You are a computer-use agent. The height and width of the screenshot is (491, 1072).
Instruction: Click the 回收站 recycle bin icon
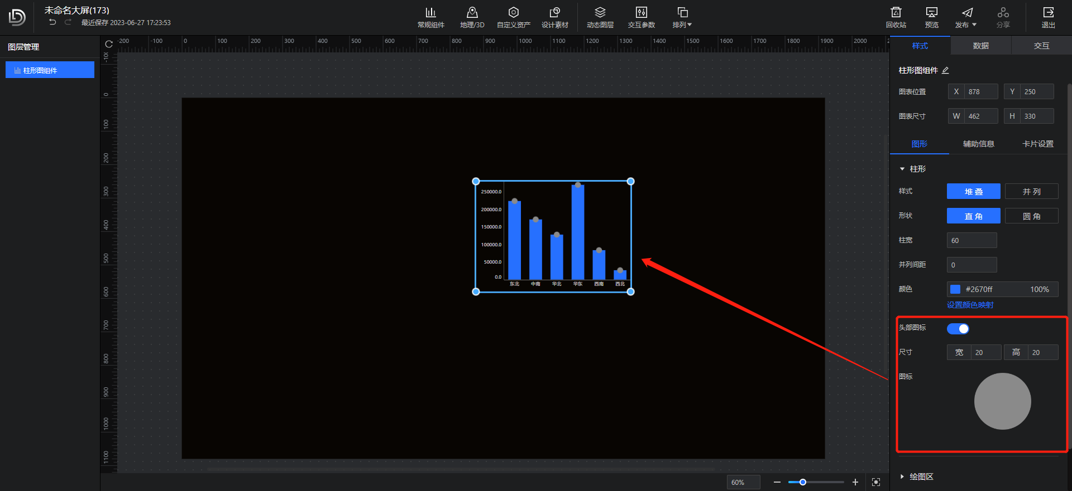click(896, 13)
